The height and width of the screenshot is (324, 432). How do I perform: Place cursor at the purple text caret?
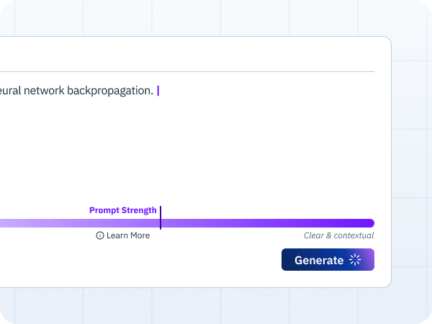158,91
